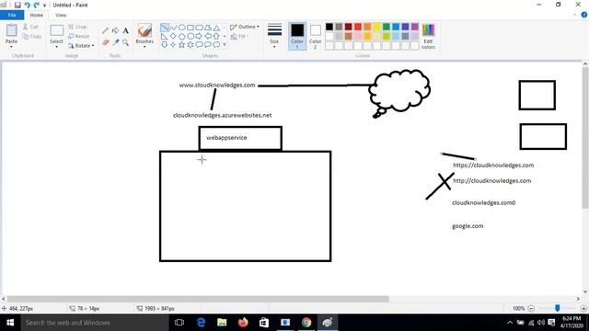Screen dimensions: 589x331
Task: Open the shape Outline dropdown
Action: click(x=245, y=27)
